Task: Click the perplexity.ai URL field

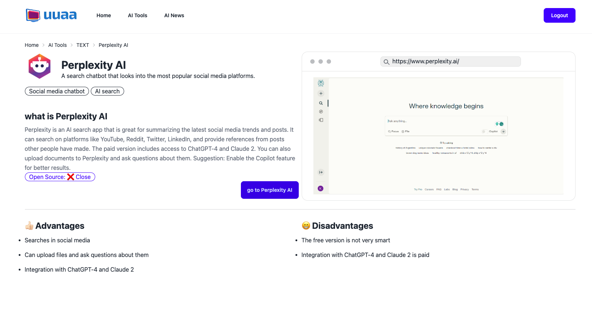Action: pos(450,62)
